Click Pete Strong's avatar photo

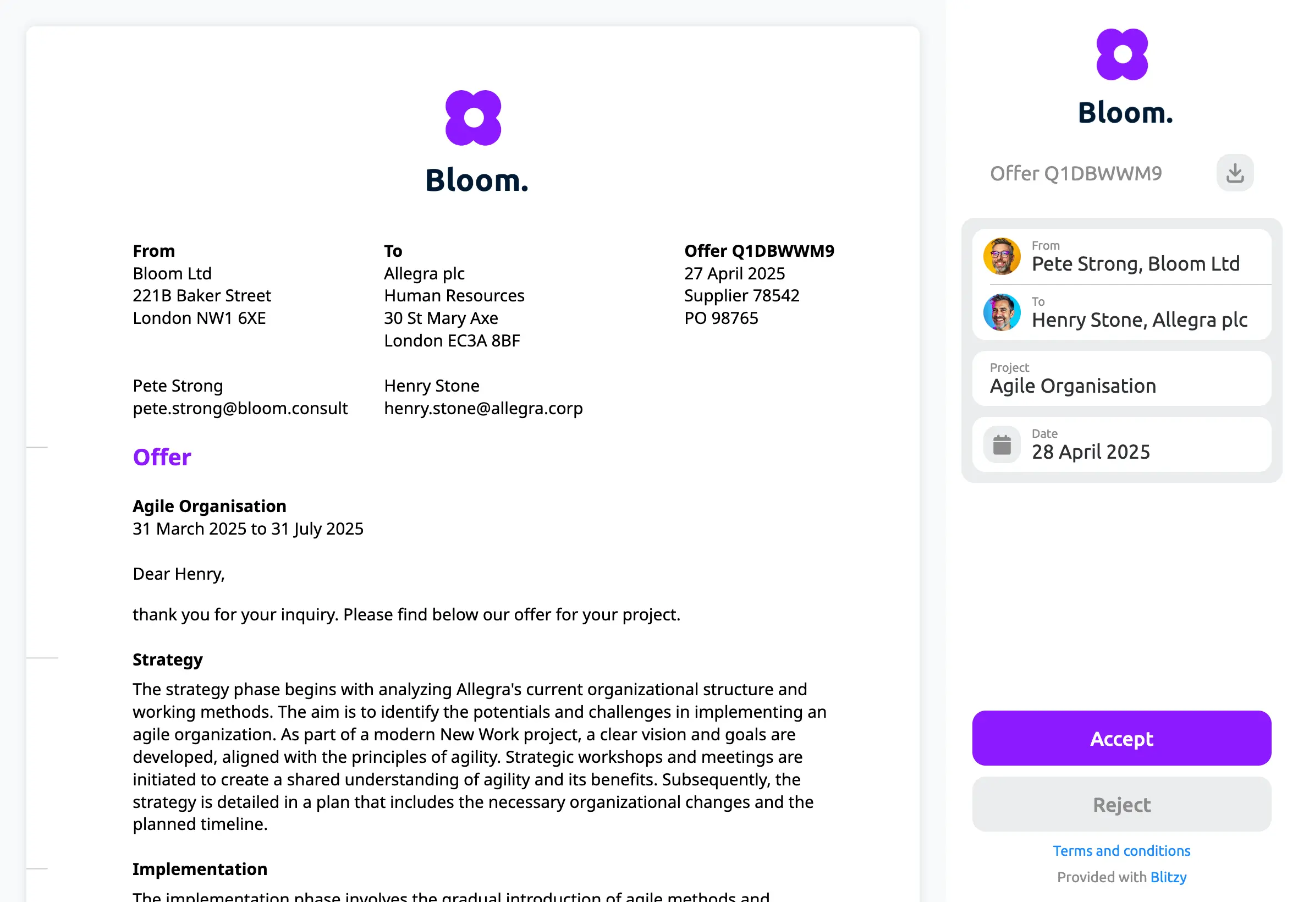tap(1002, 256)
